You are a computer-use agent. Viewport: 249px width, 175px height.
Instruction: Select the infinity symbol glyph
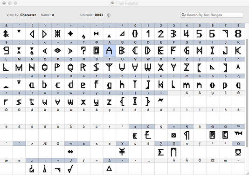[x=71, y=152]
